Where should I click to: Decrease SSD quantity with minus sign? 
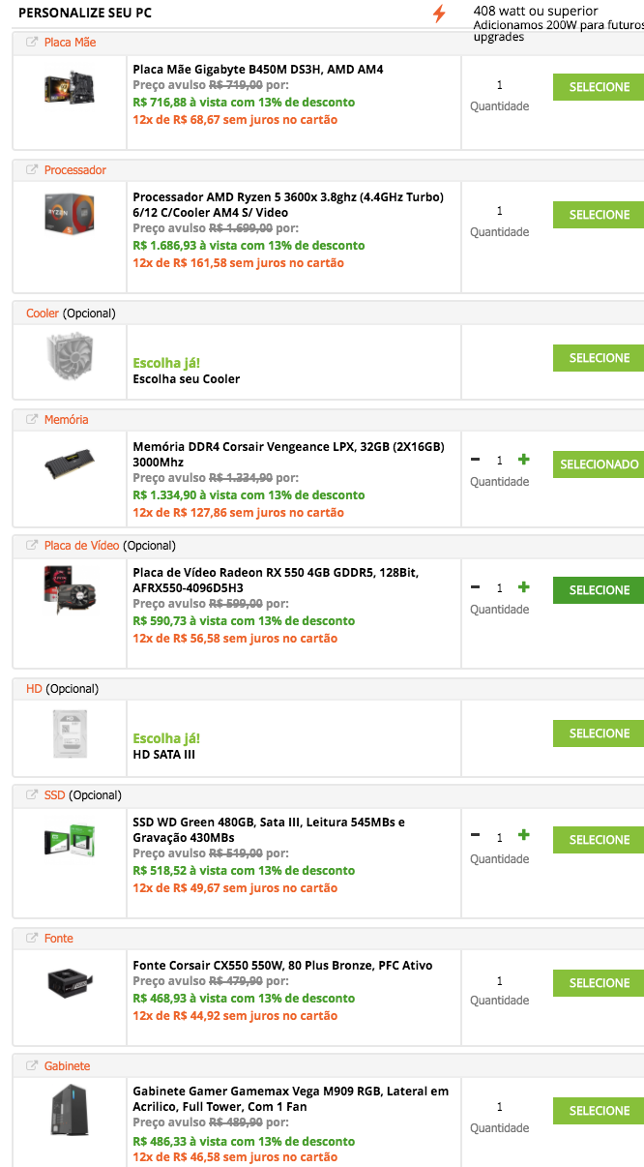click(475, 835)
